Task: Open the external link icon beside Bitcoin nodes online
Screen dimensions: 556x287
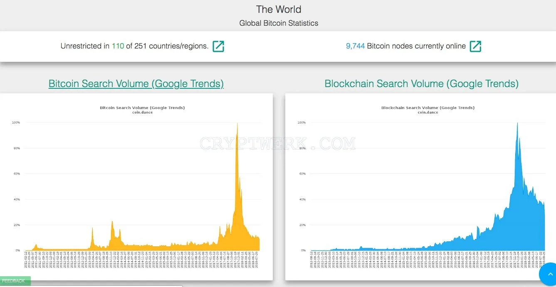Action: click(475, 46)
